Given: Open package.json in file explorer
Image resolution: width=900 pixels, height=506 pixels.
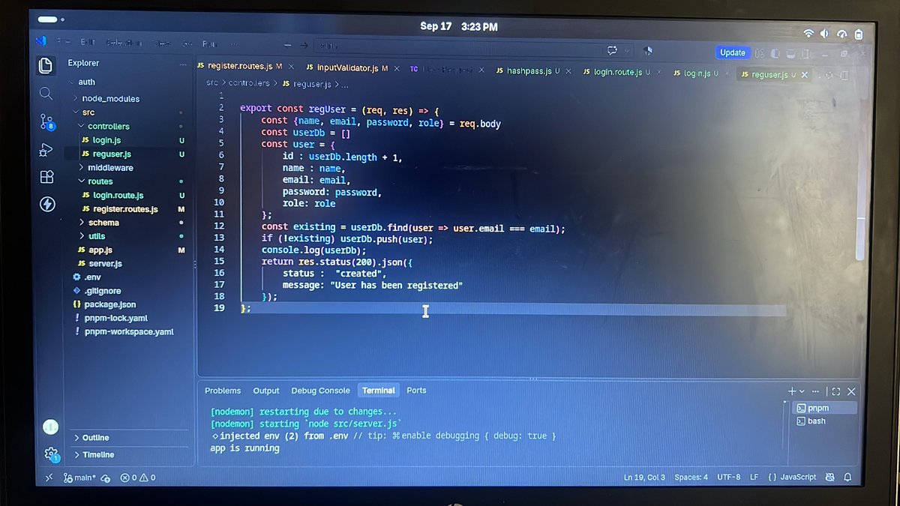Looking at the screenshot, I should [x=110, y=304].
